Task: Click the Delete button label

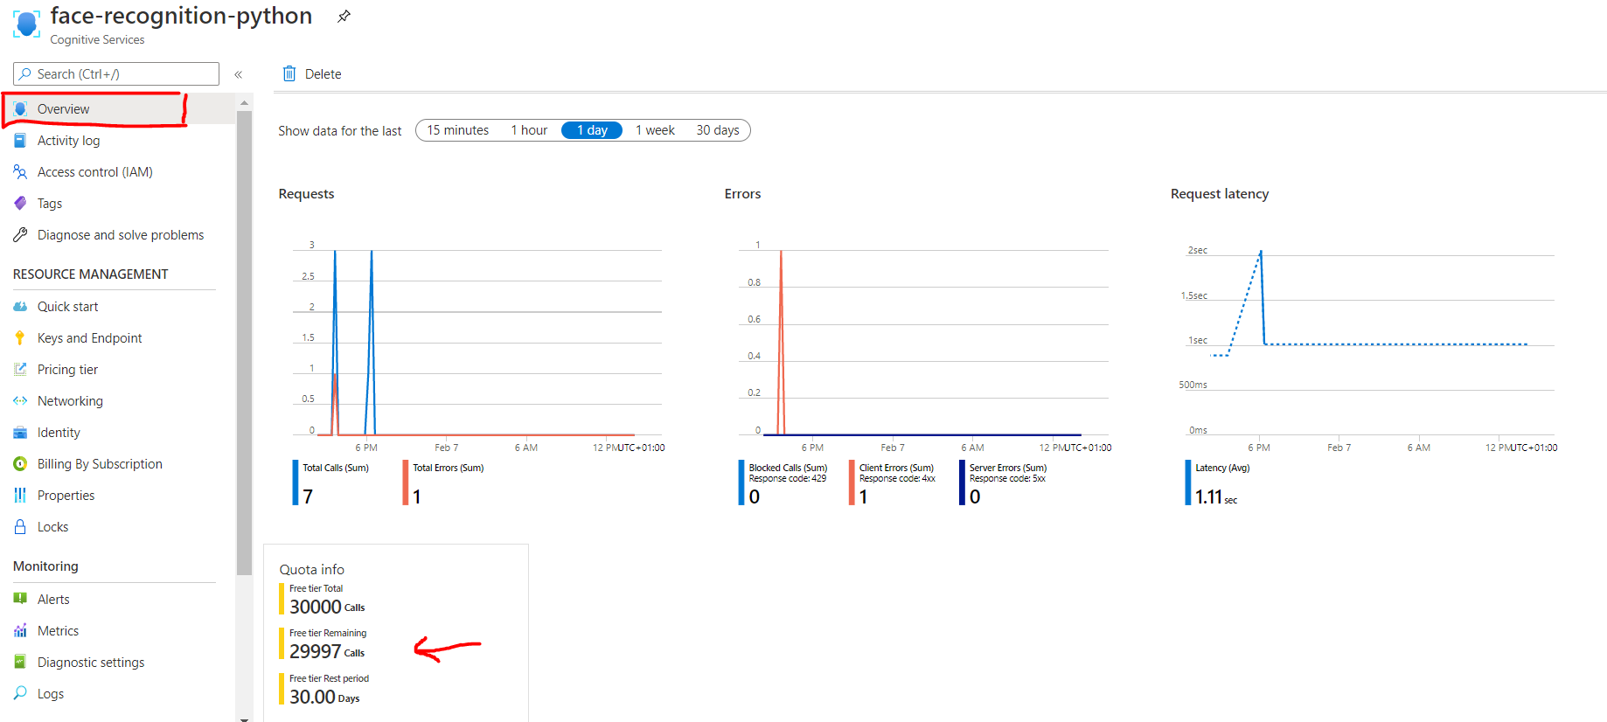Action: (323, 74)
